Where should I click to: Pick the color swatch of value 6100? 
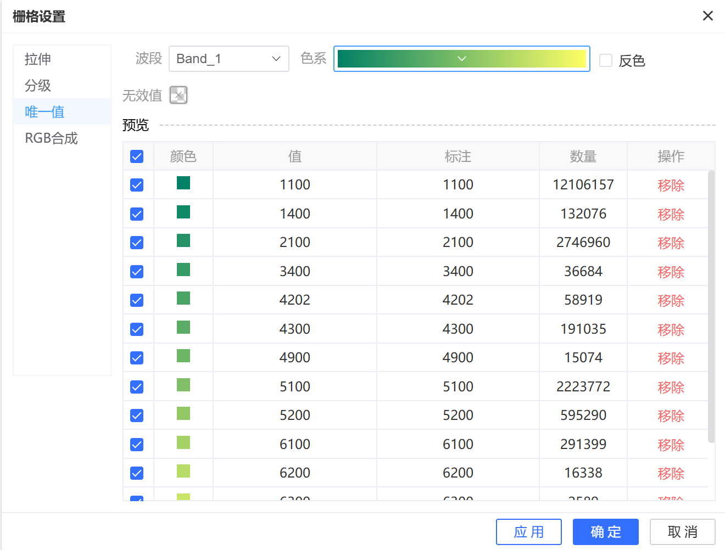tap(183, 442)
